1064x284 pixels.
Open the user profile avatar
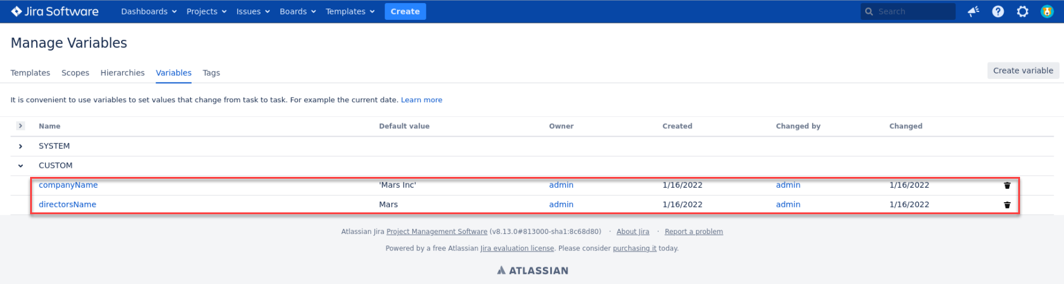click(1047, 11)
